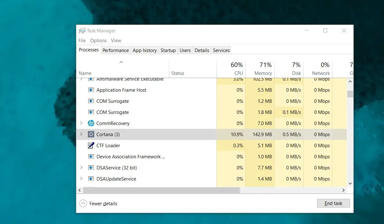Click the Device Association Framework icon

coord(91,156)
